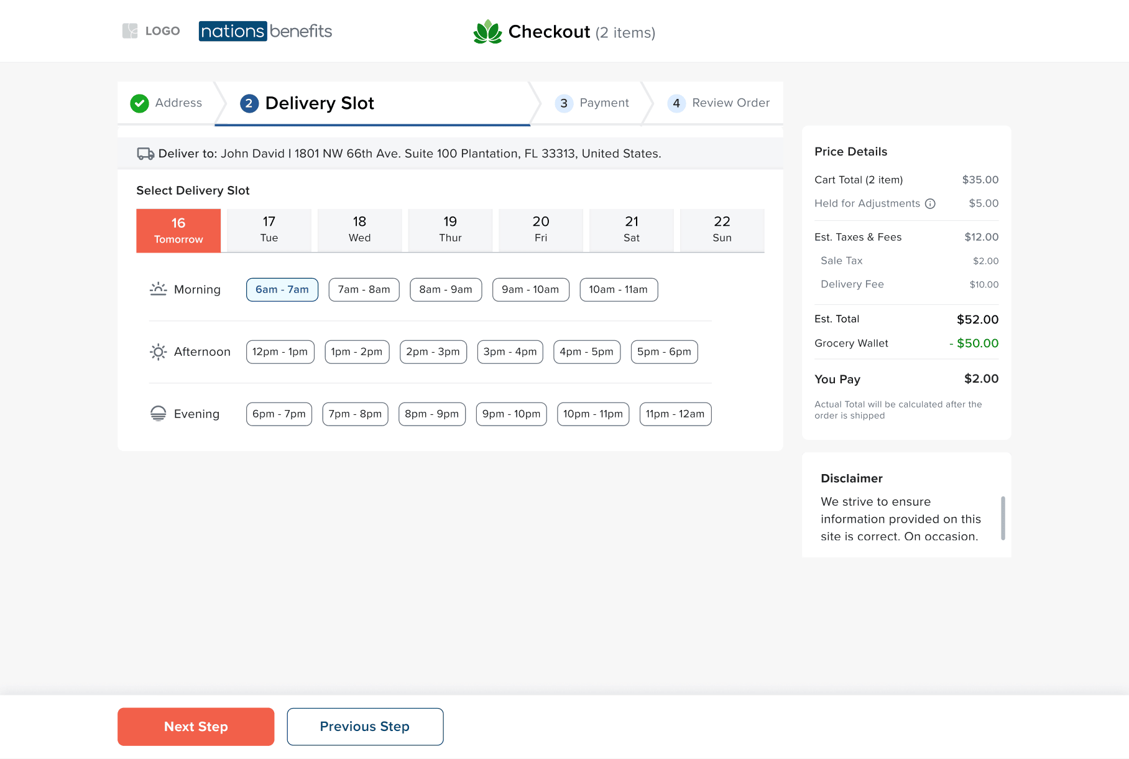Click the Previous Step button
1129x759 pixels.
(364, 726)
